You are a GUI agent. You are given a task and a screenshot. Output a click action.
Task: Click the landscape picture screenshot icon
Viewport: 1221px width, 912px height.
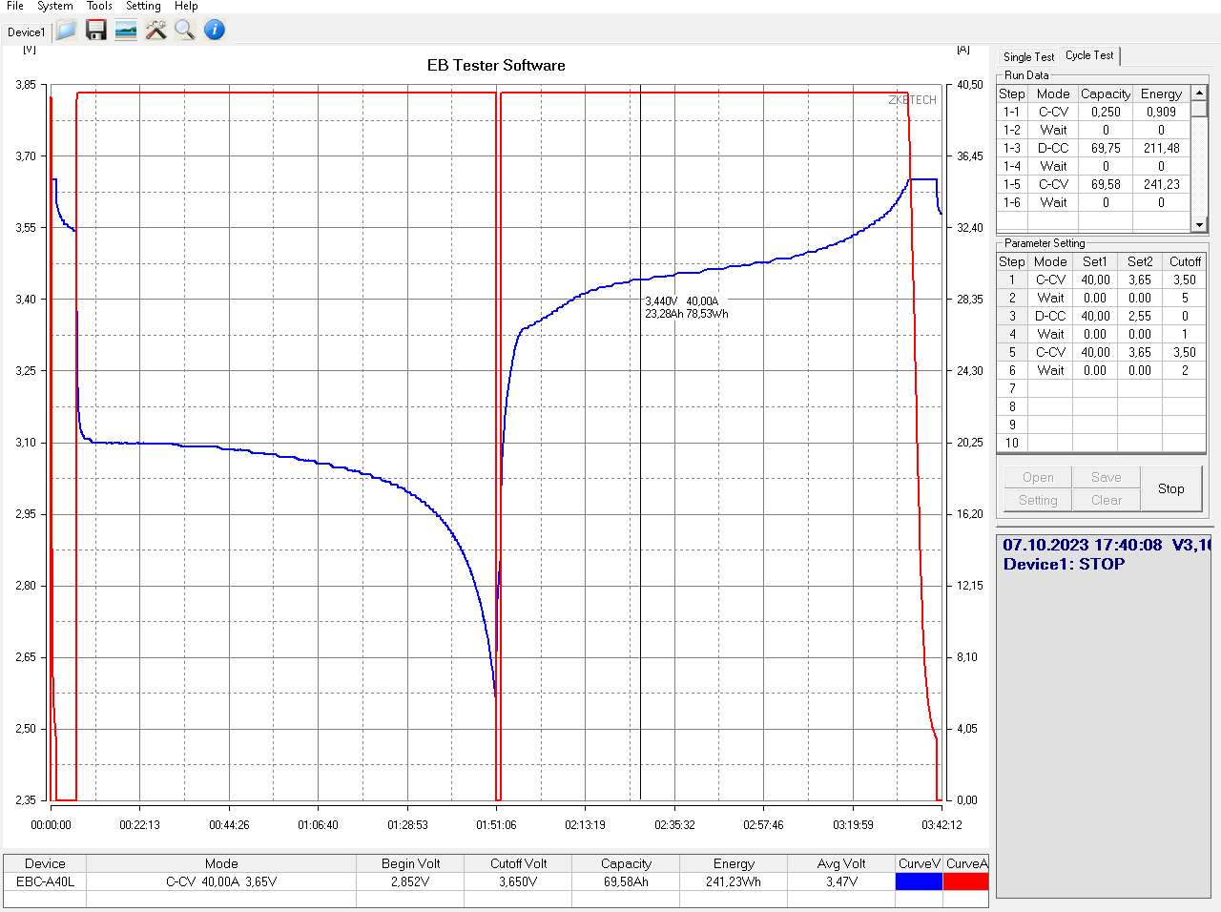tap(125, 31)
